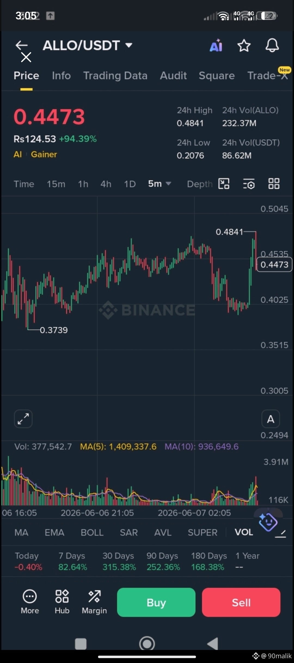Tap the Gainer tag
The height and width of the screenshot is (663, 294).
pos(44,154)
